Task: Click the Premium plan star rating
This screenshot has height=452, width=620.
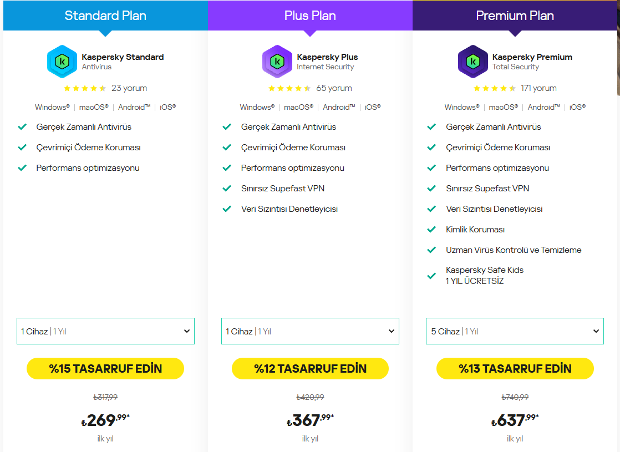Action: 495,88
